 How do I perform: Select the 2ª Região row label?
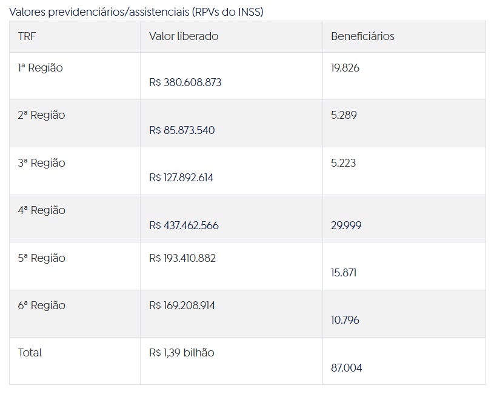41,115
